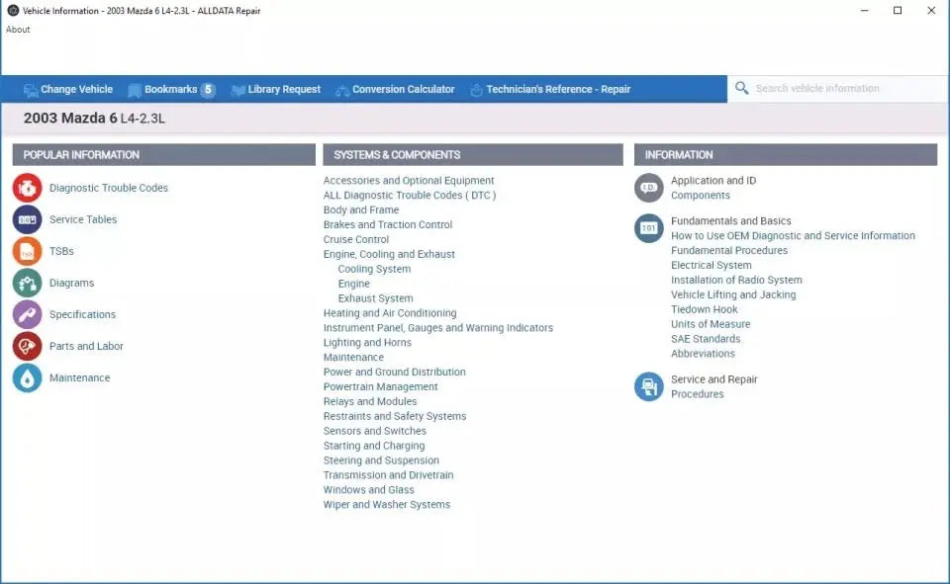Open Technician's Reference - Repair
950x584 pixels.
[549, 90]
